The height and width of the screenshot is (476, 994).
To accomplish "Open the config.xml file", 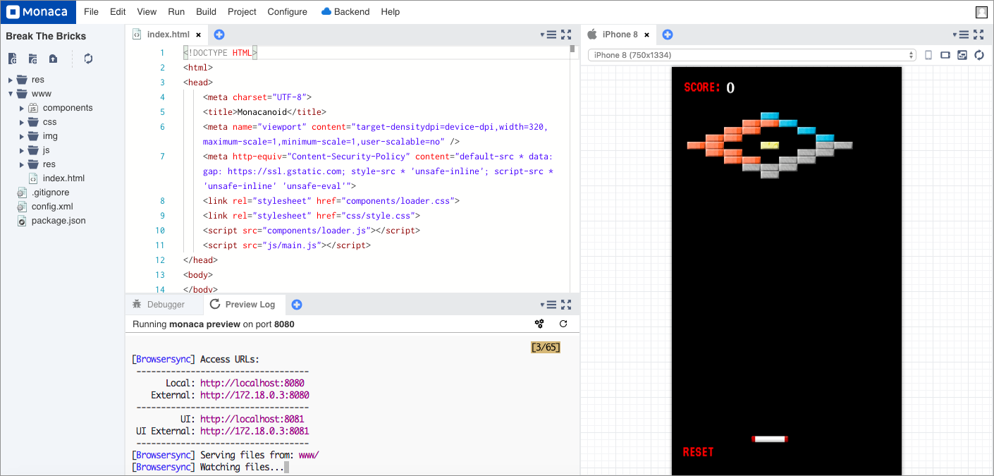I will tap(51, 207).
